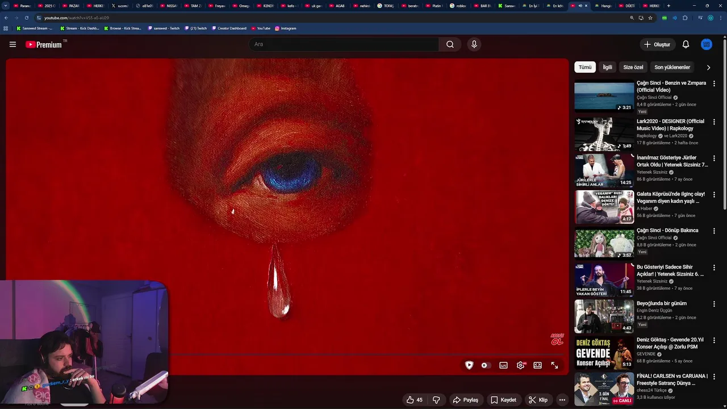Viewport: 727px width, 409px height.
Task: Open Creator Dashboard bookmark
Action: 229,28
